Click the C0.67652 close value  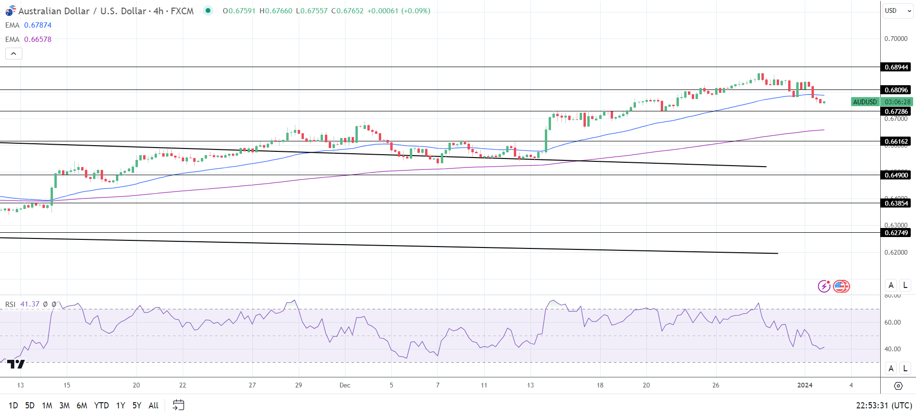click(x=347, y=10)
